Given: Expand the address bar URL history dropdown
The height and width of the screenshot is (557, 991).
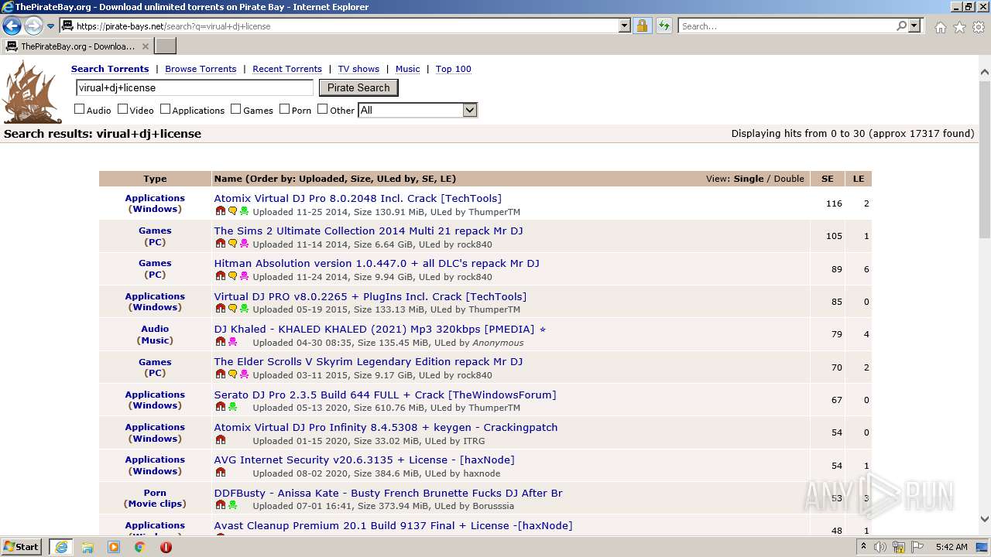Looking at the screenshot, I should point(625,26).
